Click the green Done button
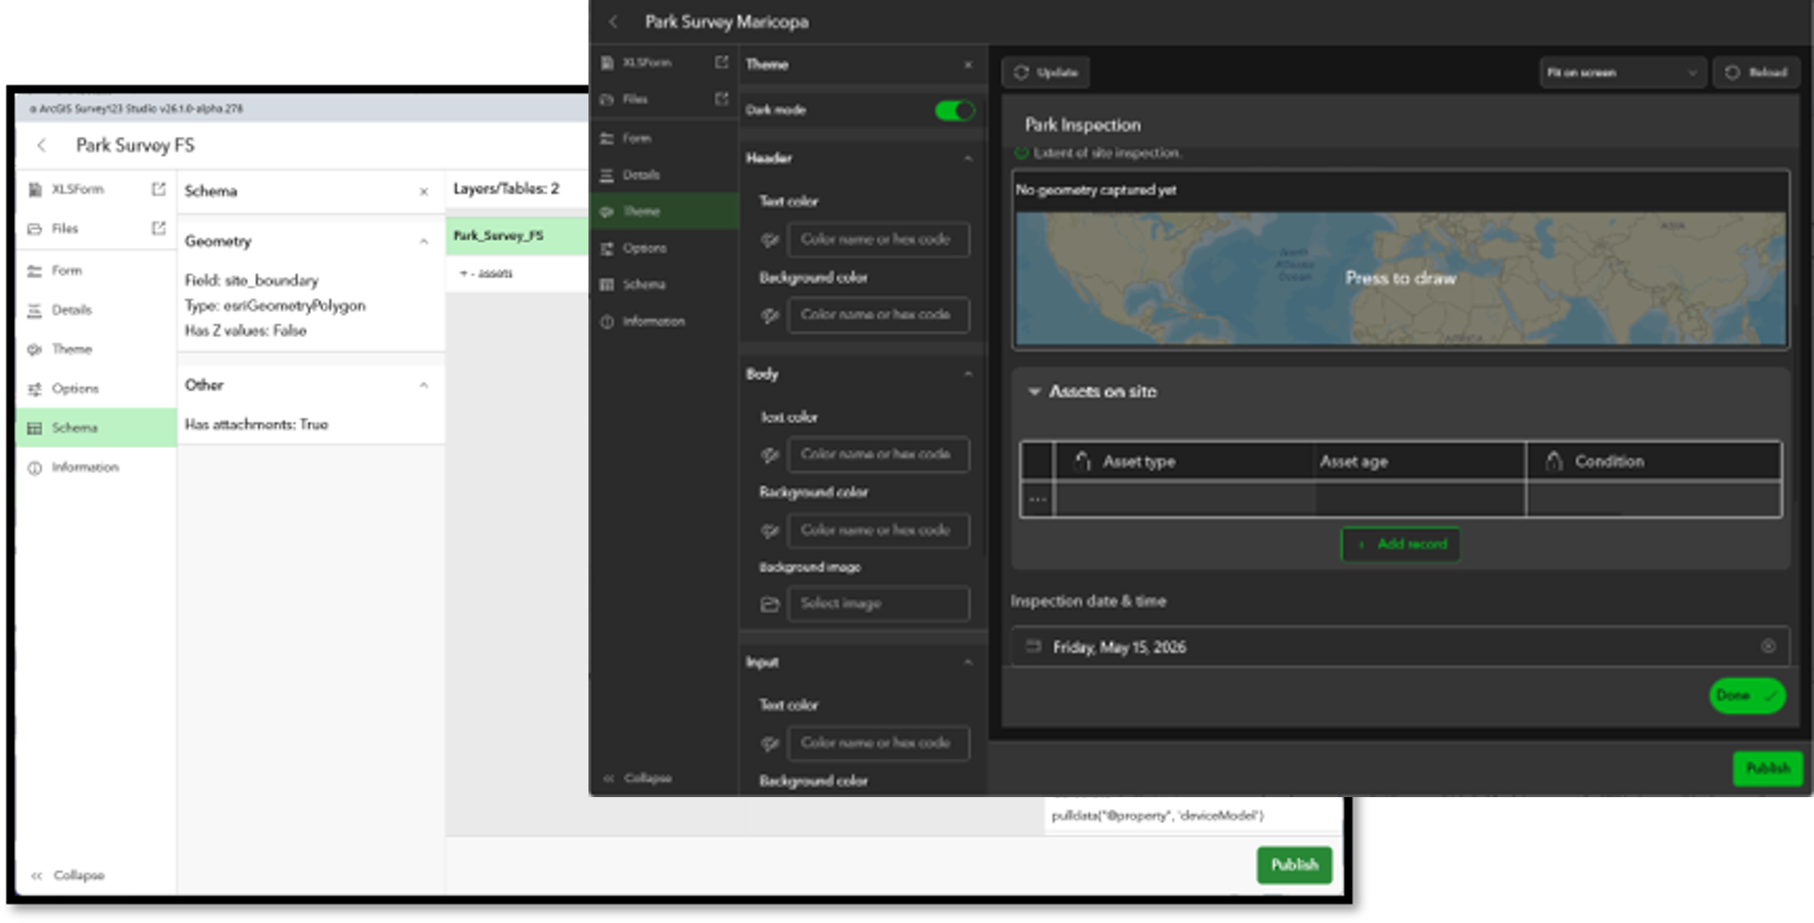The image size is (1814, 923). [x=1747, y=696]
